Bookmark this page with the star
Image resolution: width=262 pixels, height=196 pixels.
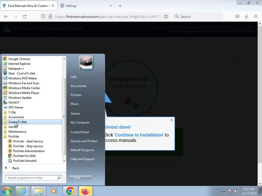[166, 17]
